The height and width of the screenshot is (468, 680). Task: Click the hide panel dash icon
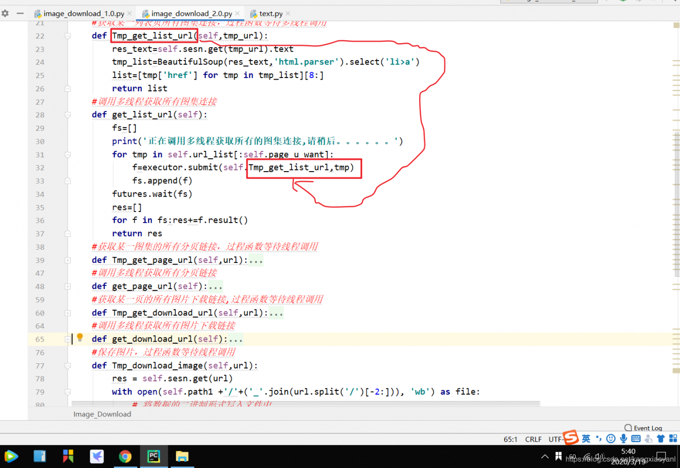tap(20, 13)
